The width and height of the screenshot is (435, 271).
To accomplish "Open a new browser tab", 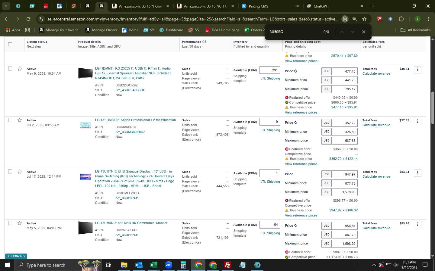I will 373,6.
